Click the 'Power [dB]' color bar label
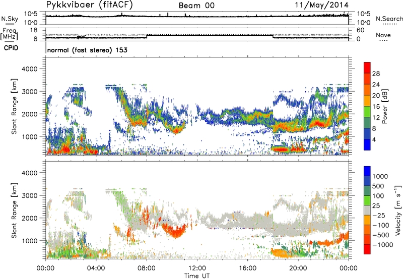This screenshot has height=279, width=403. 384,106
